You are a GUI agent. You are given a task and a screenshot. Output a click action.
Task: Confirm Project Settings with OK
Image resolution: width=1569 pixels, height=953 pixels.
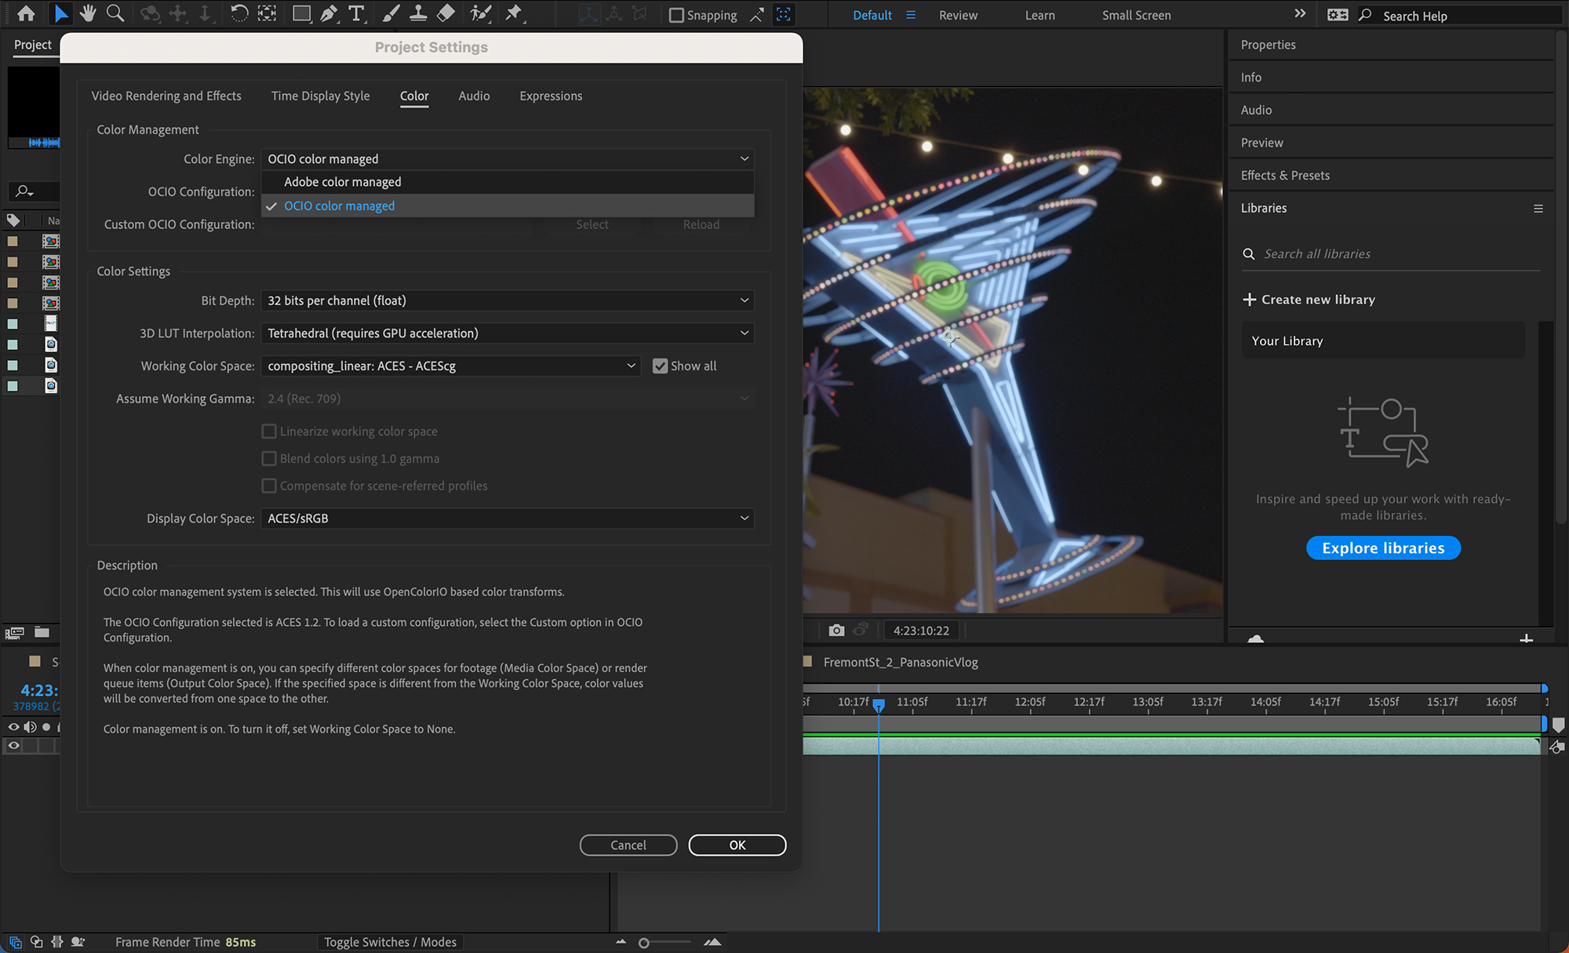point(737,845)
